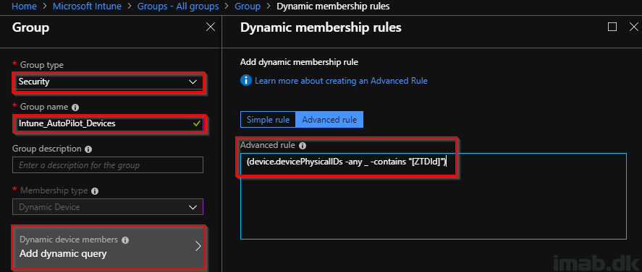
Task: Click the info icon next to Group name
Action: click(x=75, y=108)
